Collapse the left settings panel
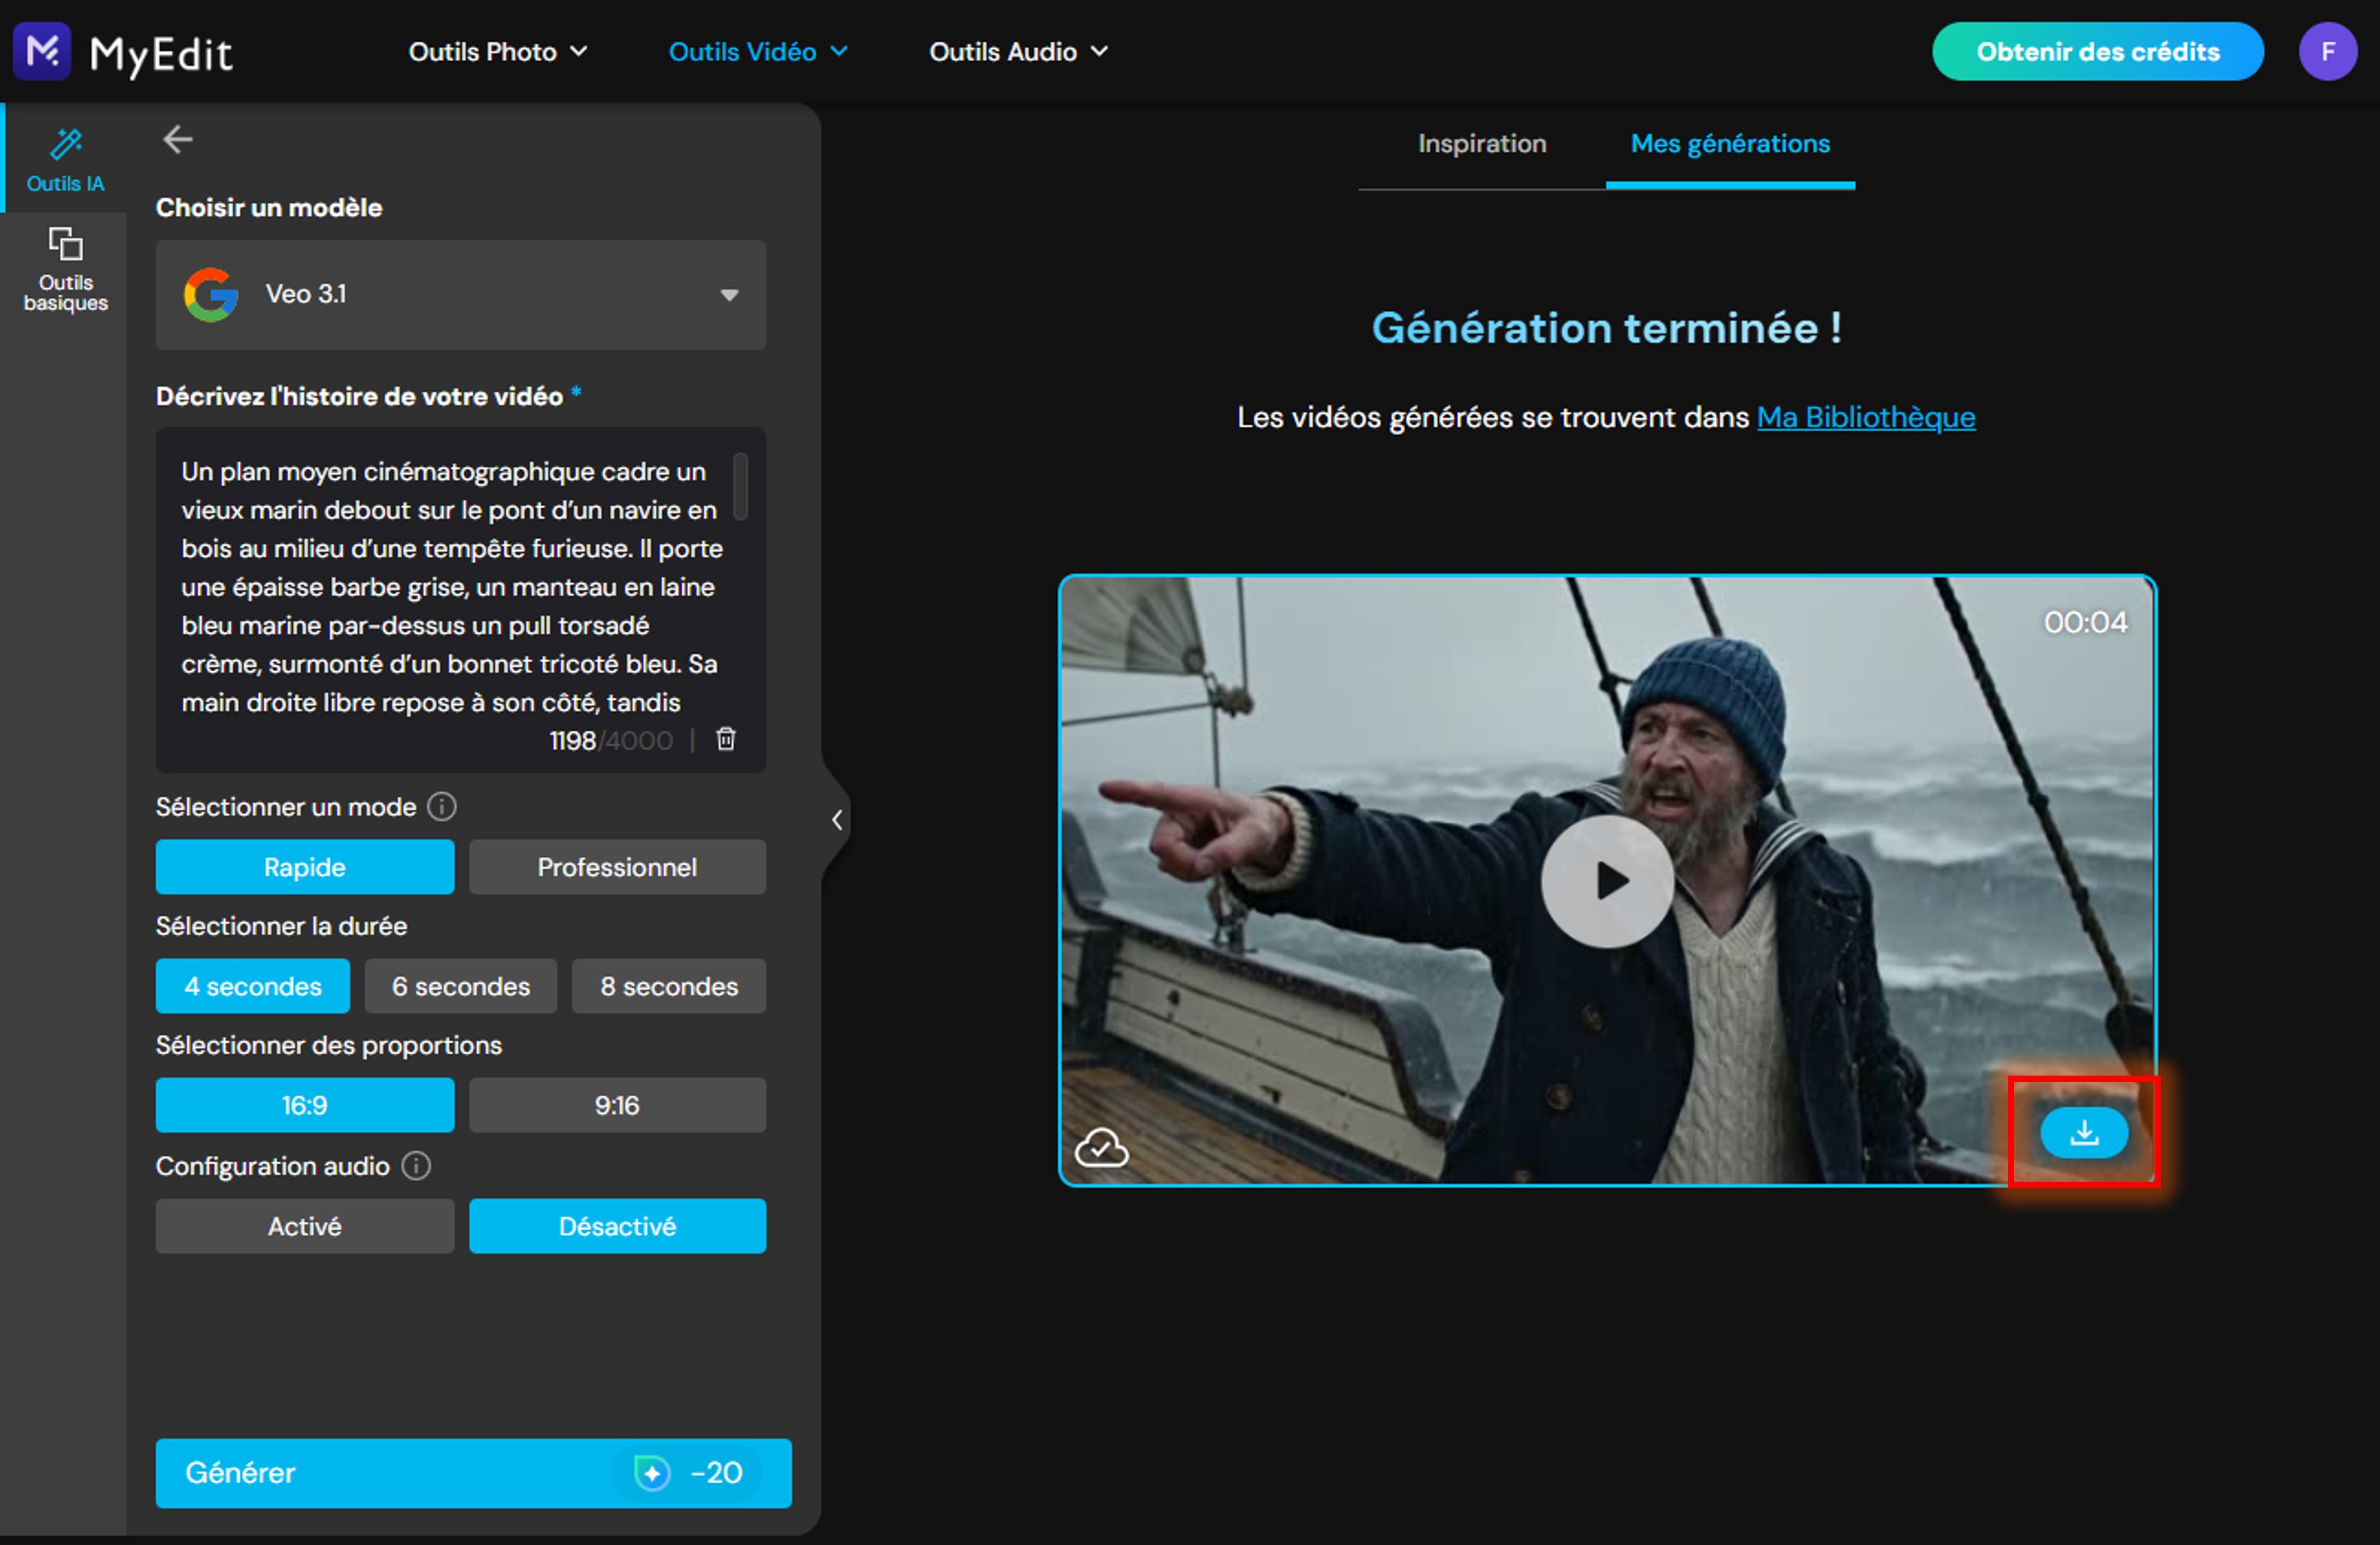The image size is (2380, 1545). click(x=836, y=820)
